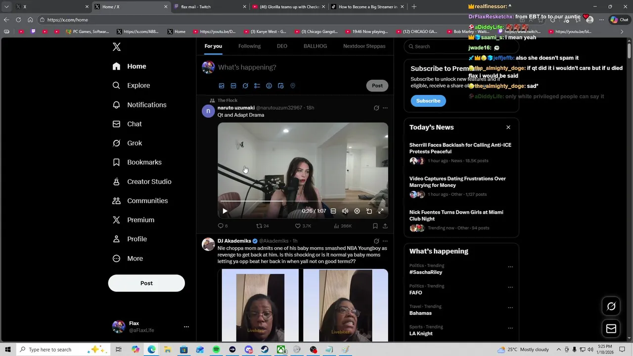The image size is (633, 356).
Task: Open the floating Grok button
Action: point(611,307)
